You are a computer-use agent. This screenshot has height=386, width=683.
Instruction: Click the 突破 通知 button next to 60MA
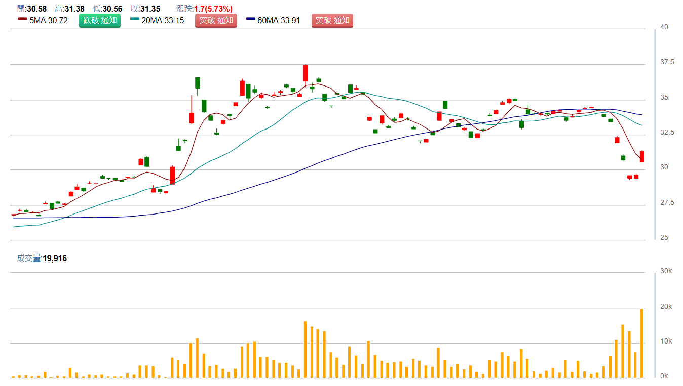click(332, 21)
